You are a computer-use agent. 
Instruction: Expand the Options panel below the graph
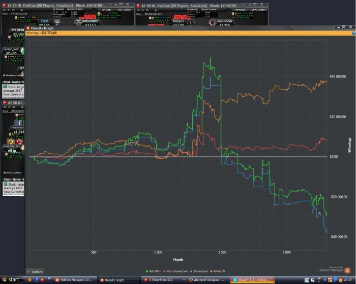click(x=35, y=271)
